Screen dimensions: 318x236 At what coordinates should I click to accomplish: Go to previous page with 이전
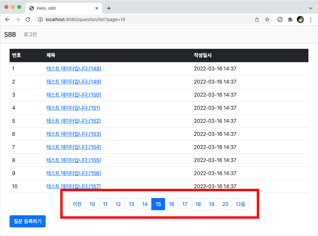[x=77, y=204]
